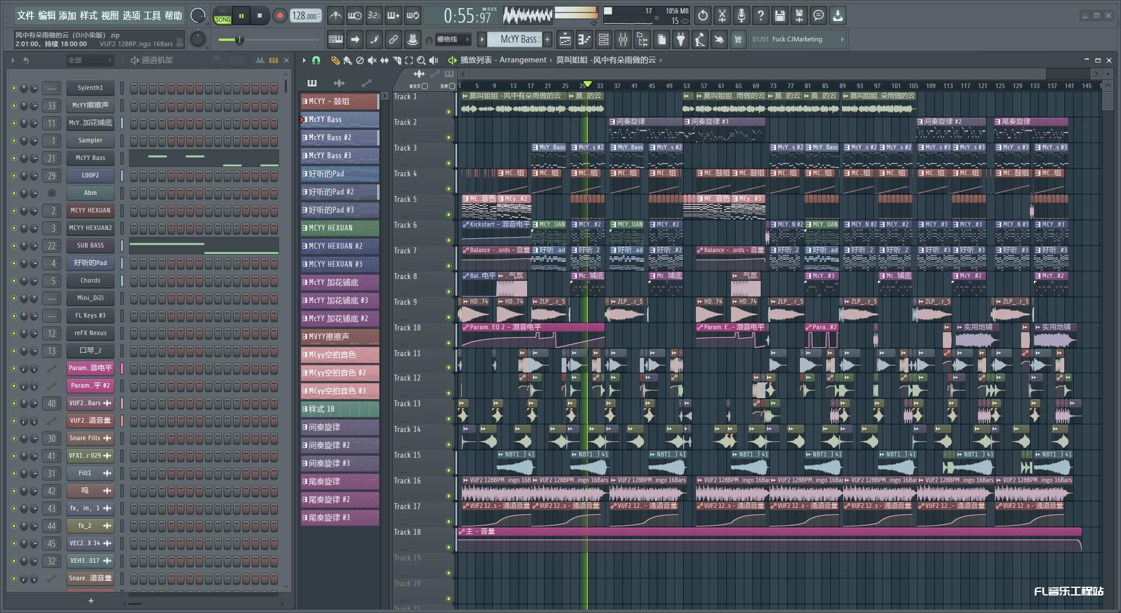
Task: Toggle playlist snap magnet icon
Action: (x=316, y=60)
